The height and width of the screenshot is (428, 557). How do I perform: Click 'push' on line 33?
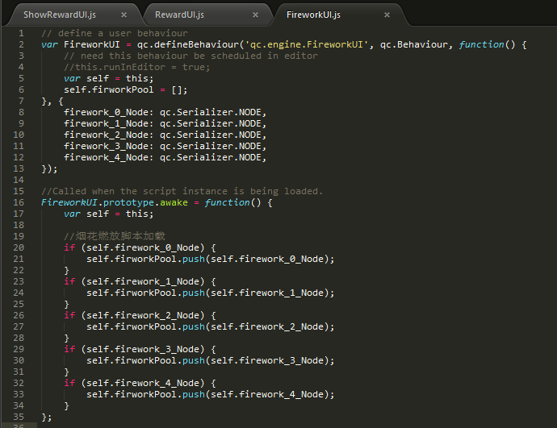(194, 395)
